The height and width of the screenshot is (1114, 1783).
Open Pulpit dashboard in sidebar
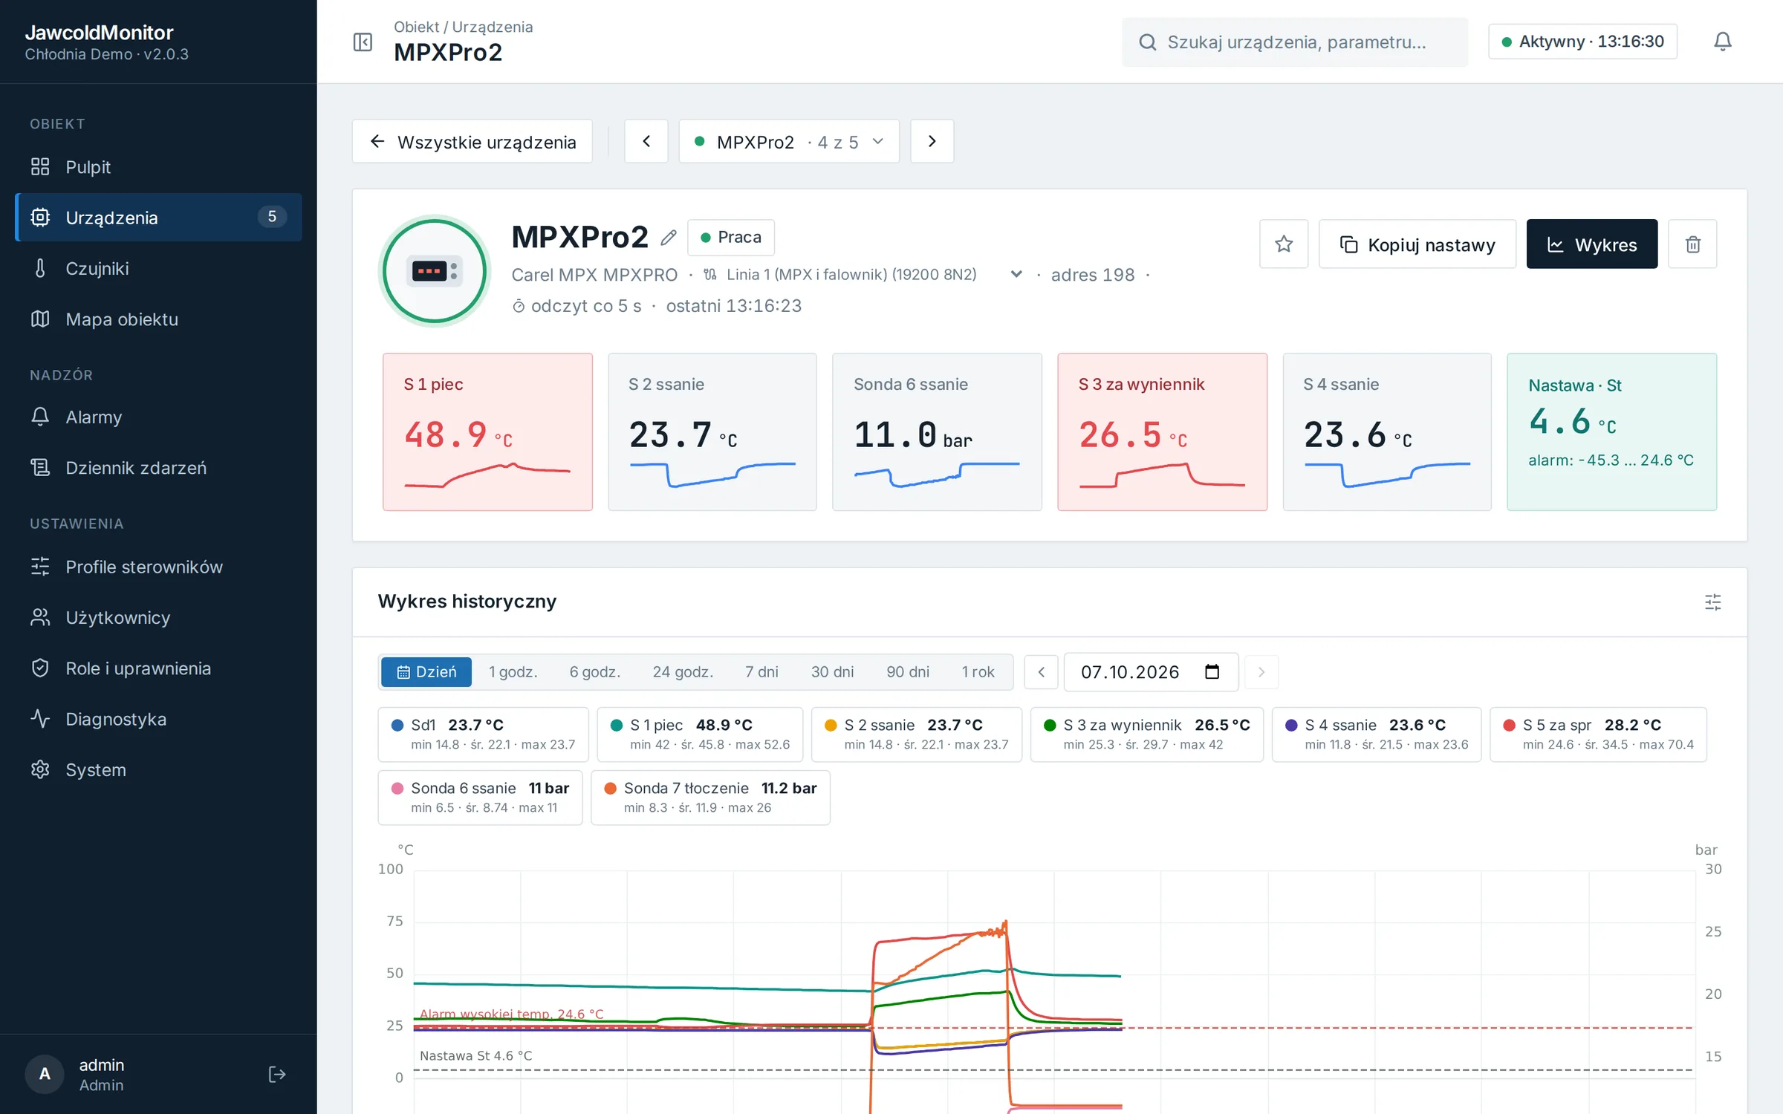(x=158, y=167)
